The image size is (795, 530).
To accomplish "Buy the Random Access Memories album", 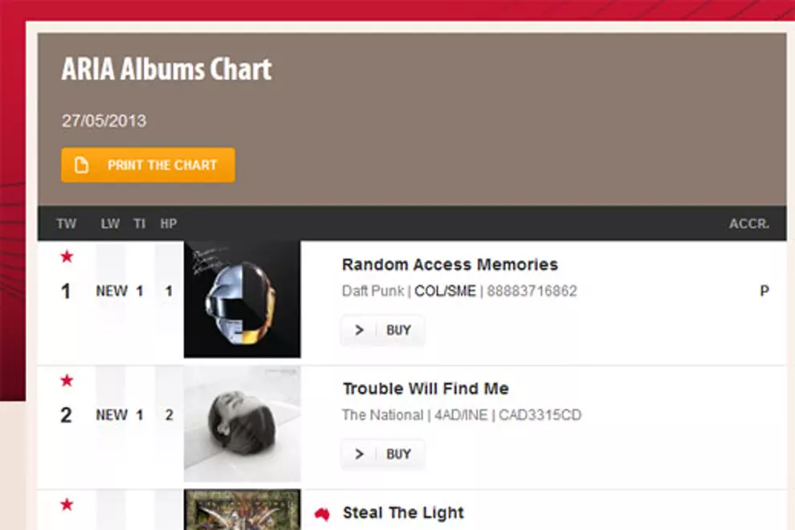I will (x=398, y=330).
